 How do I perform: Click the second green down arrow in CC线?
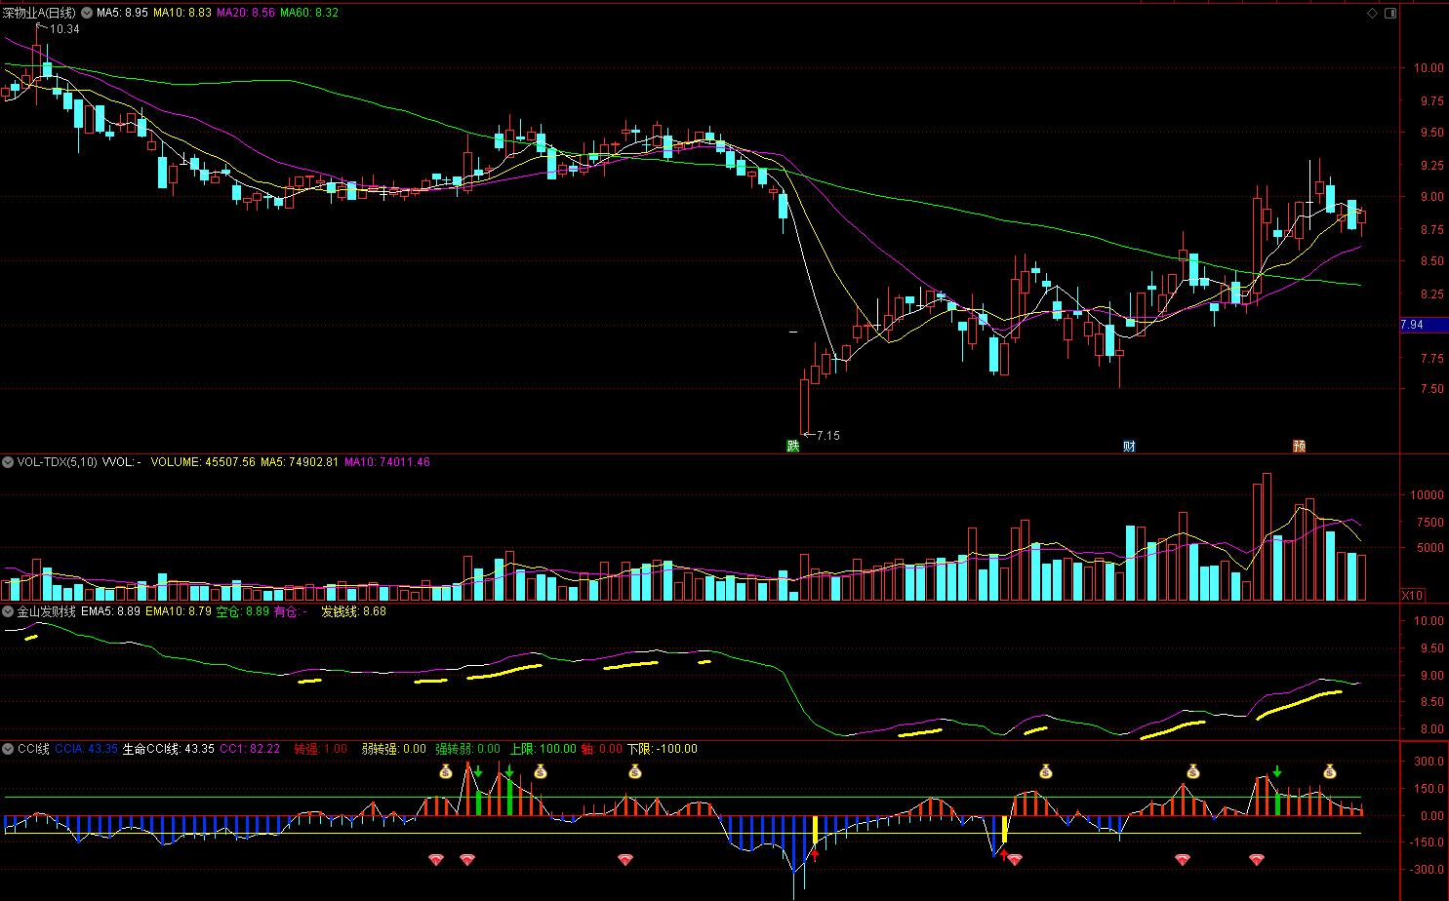click(x=509, y=772)
